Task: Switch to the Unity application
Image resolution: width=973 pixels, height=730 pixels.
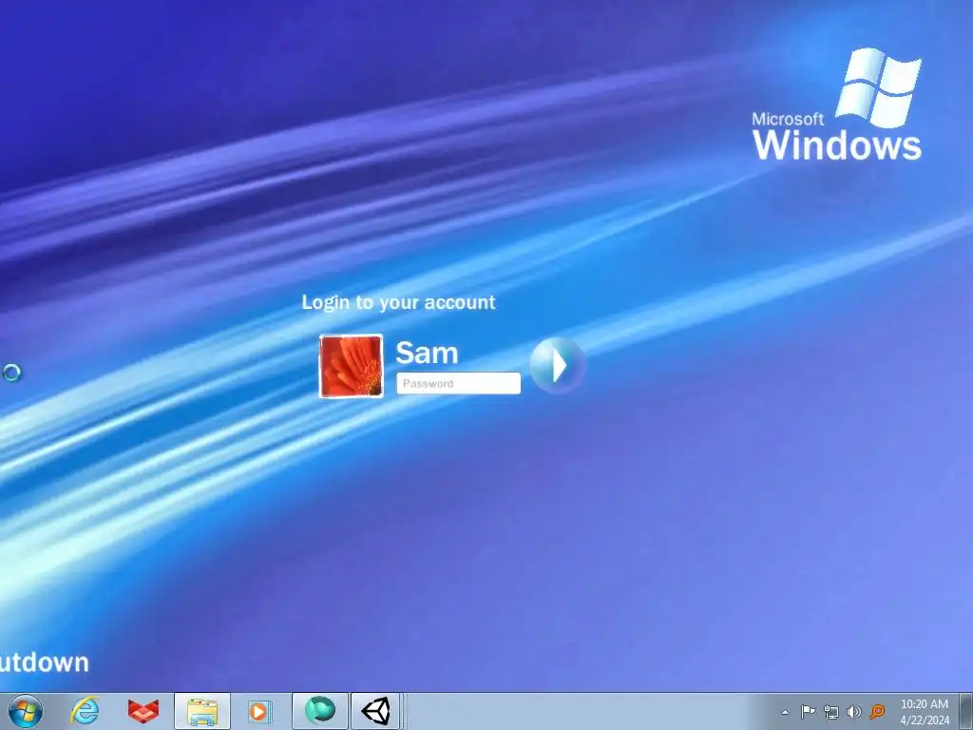Action: pos(376,711)
